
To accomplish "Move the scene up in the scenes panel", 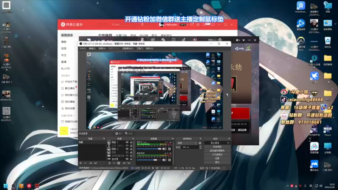I will click(91, 163).
